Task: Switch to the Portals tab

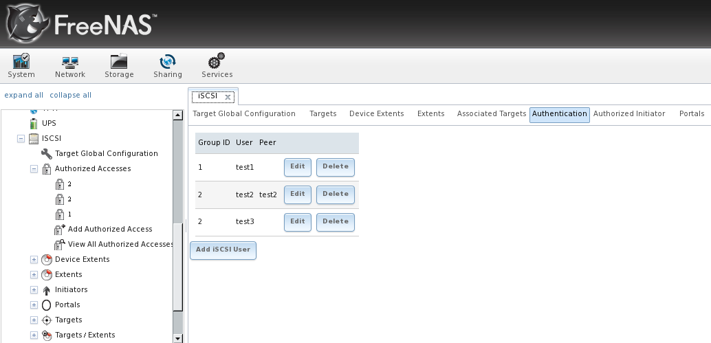Action: click(x=692, y=113)
